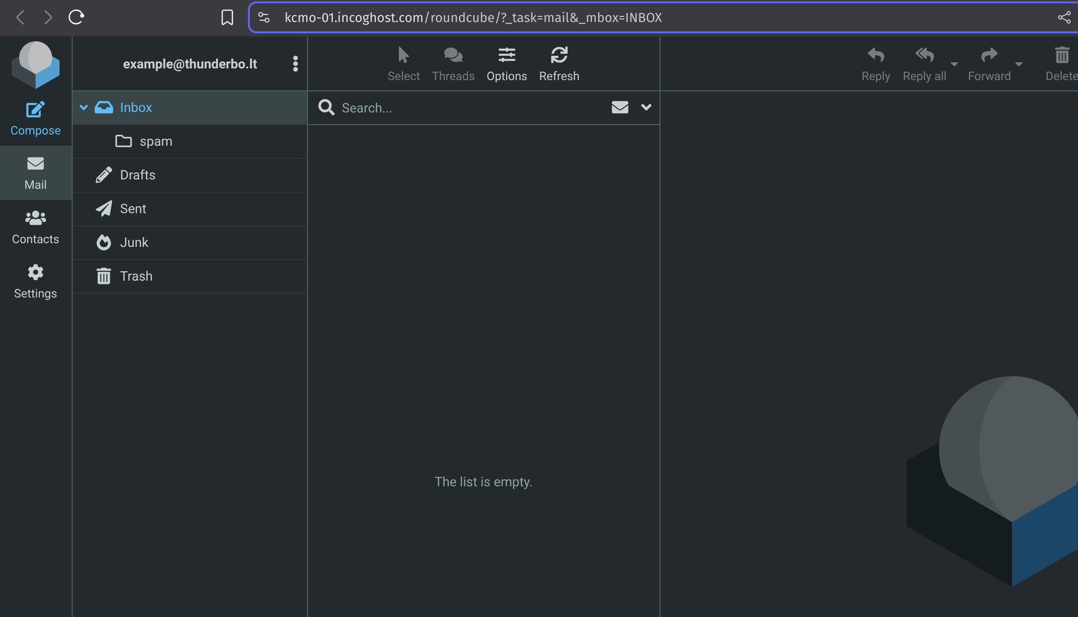Click the Reply arrow icon
The height and width of the screenshot is (617, 1078).
point(876,55)
